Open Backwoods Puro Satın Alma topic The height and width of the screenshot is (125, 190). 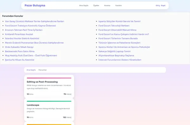point(20,51)
